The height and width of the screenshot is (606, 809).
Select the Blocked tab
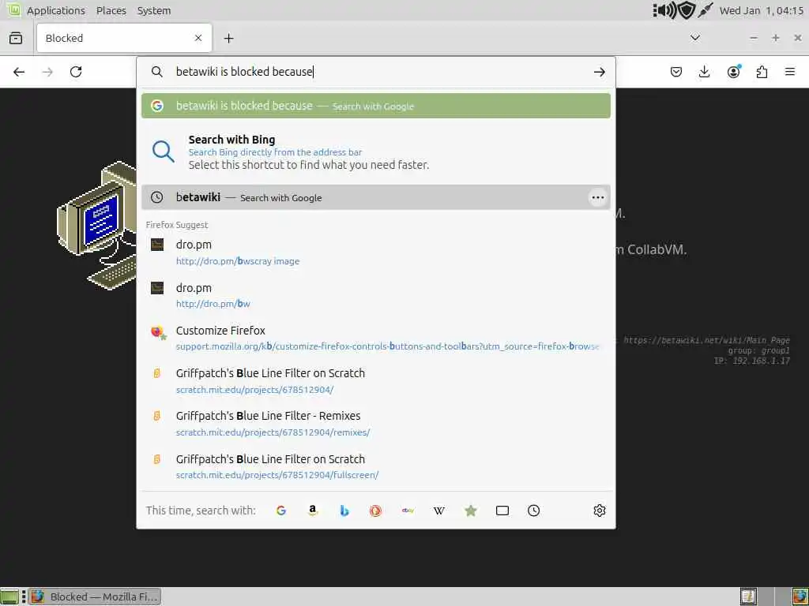coord(124,38)
